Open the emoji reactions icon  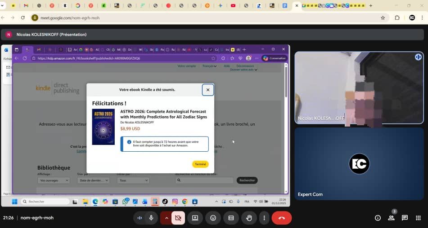pos(213,218)
